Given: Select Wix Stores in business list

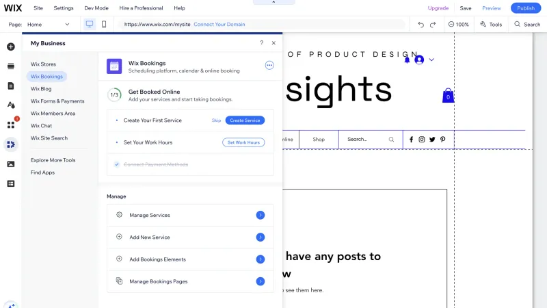Looking at the screenshot, I should click(x=43, y=64).
